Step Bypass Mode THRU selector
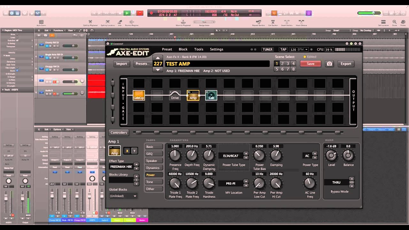The height and width of the screenshot is (230, 409). click(352, 182)
